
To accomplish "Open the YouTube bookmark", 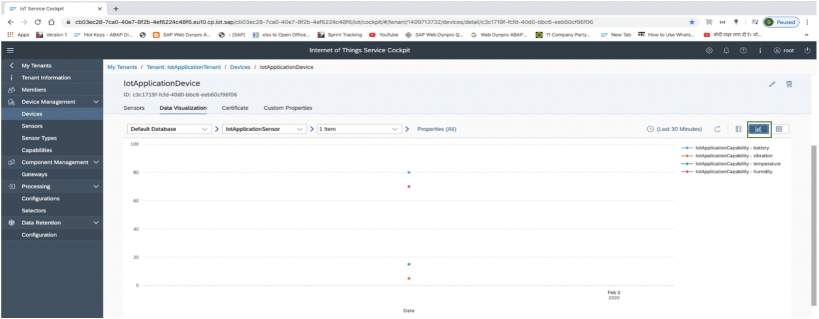I will click(x=384, y=35).
